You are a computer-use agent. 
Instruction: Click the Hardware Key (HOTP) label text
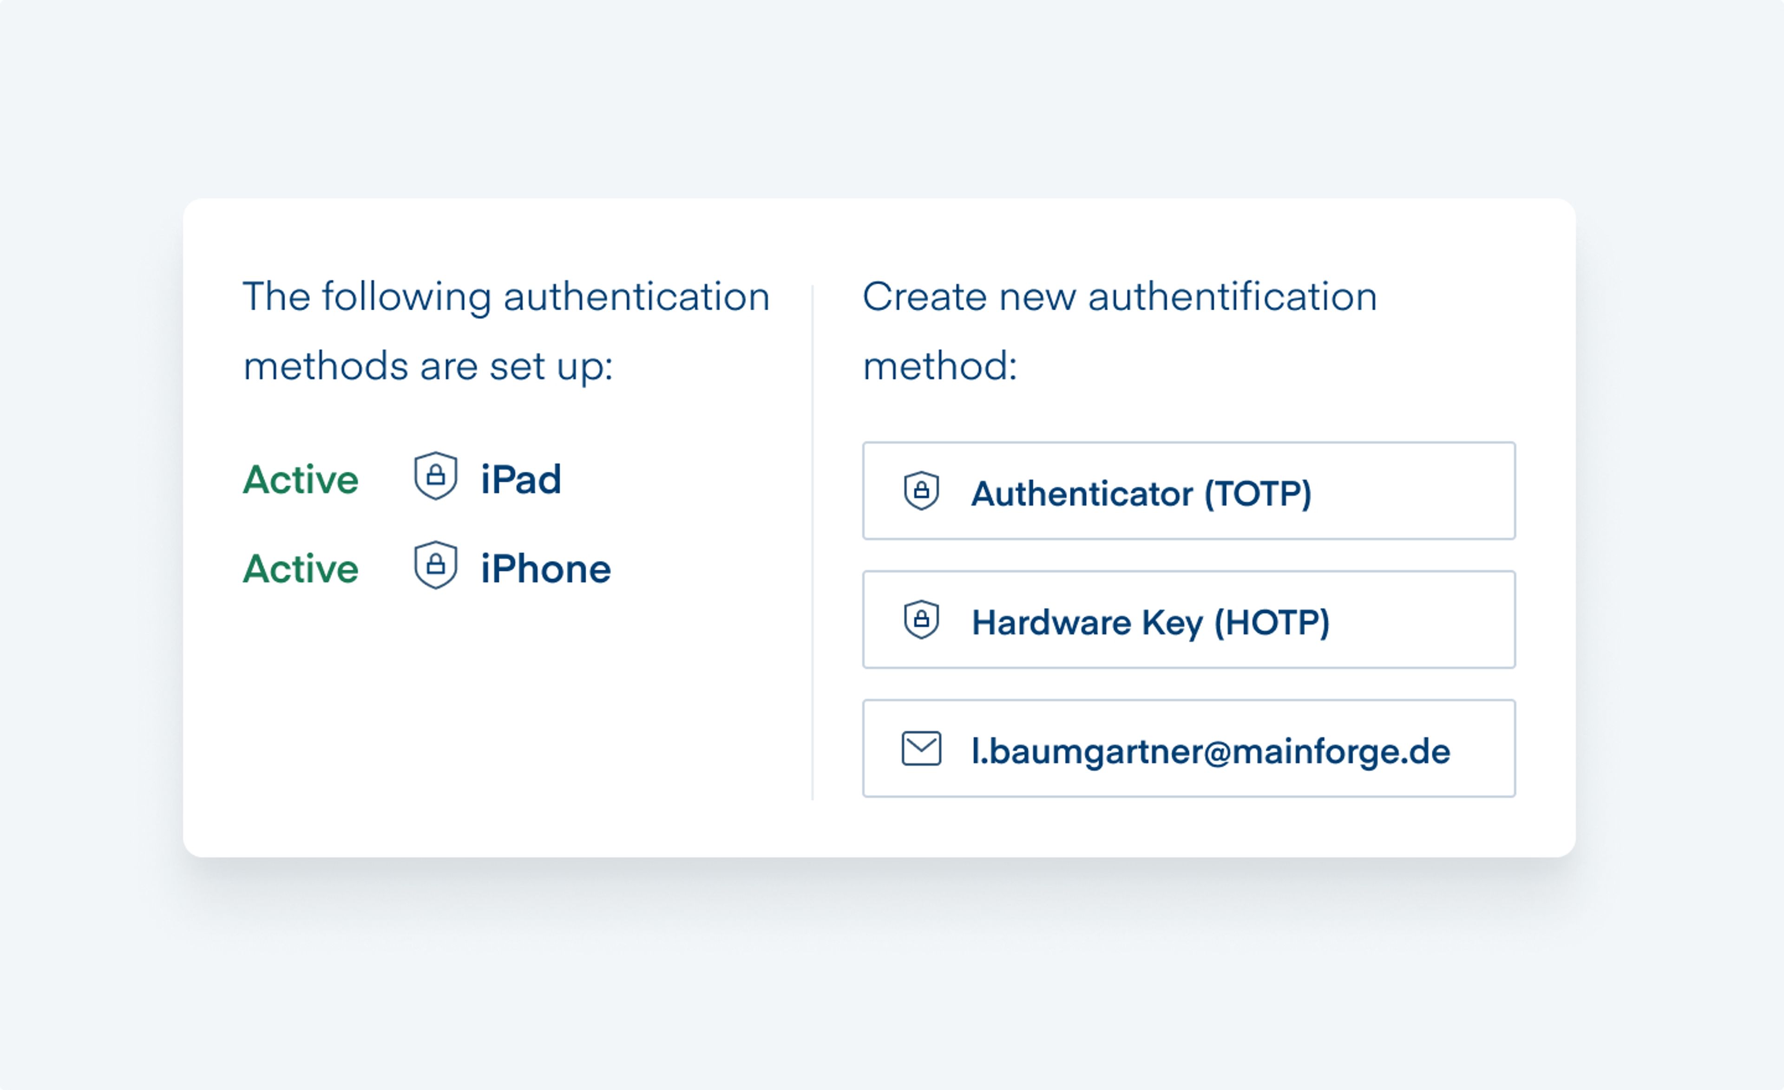click(x=1150, y=623)
